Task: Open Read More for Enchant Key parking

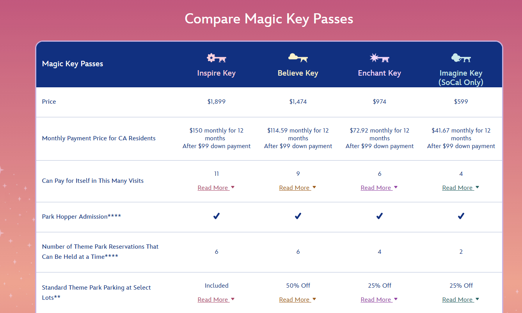Action: pyautogui.click(x=379, y=300)
